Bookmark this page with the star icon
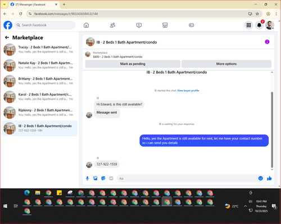Image resolution: width=281 pixels, height=224 pixels. tap(257, 13)
